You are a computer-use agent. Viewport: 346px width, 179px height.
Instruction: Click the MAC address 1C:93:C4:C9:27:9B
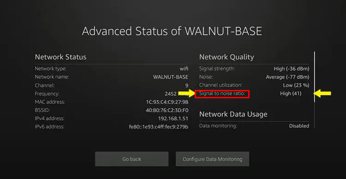point(167,102)
